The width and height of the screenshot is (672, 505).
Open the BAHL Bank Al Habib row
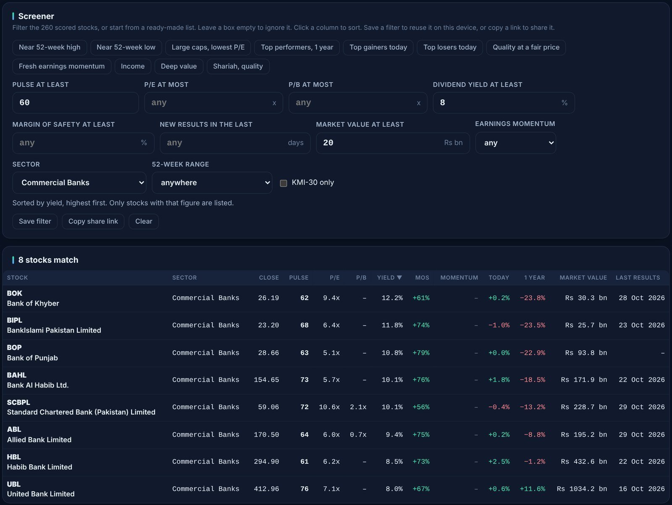(336, 380)
